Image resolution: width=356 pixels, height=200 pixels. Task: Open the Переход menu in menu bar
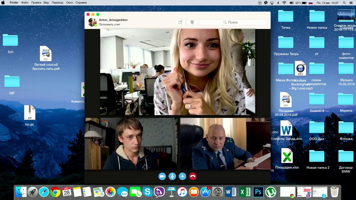(x=57, y=3)
